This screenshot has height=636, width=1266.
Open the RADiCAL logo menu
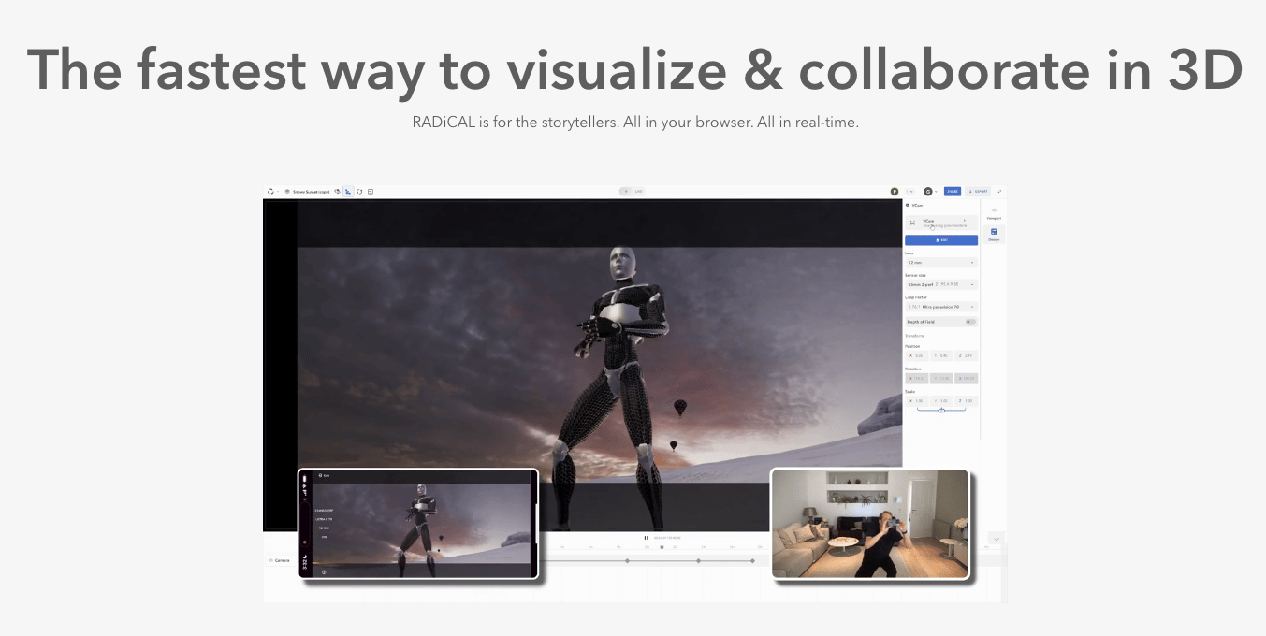[x=271, y=191]
